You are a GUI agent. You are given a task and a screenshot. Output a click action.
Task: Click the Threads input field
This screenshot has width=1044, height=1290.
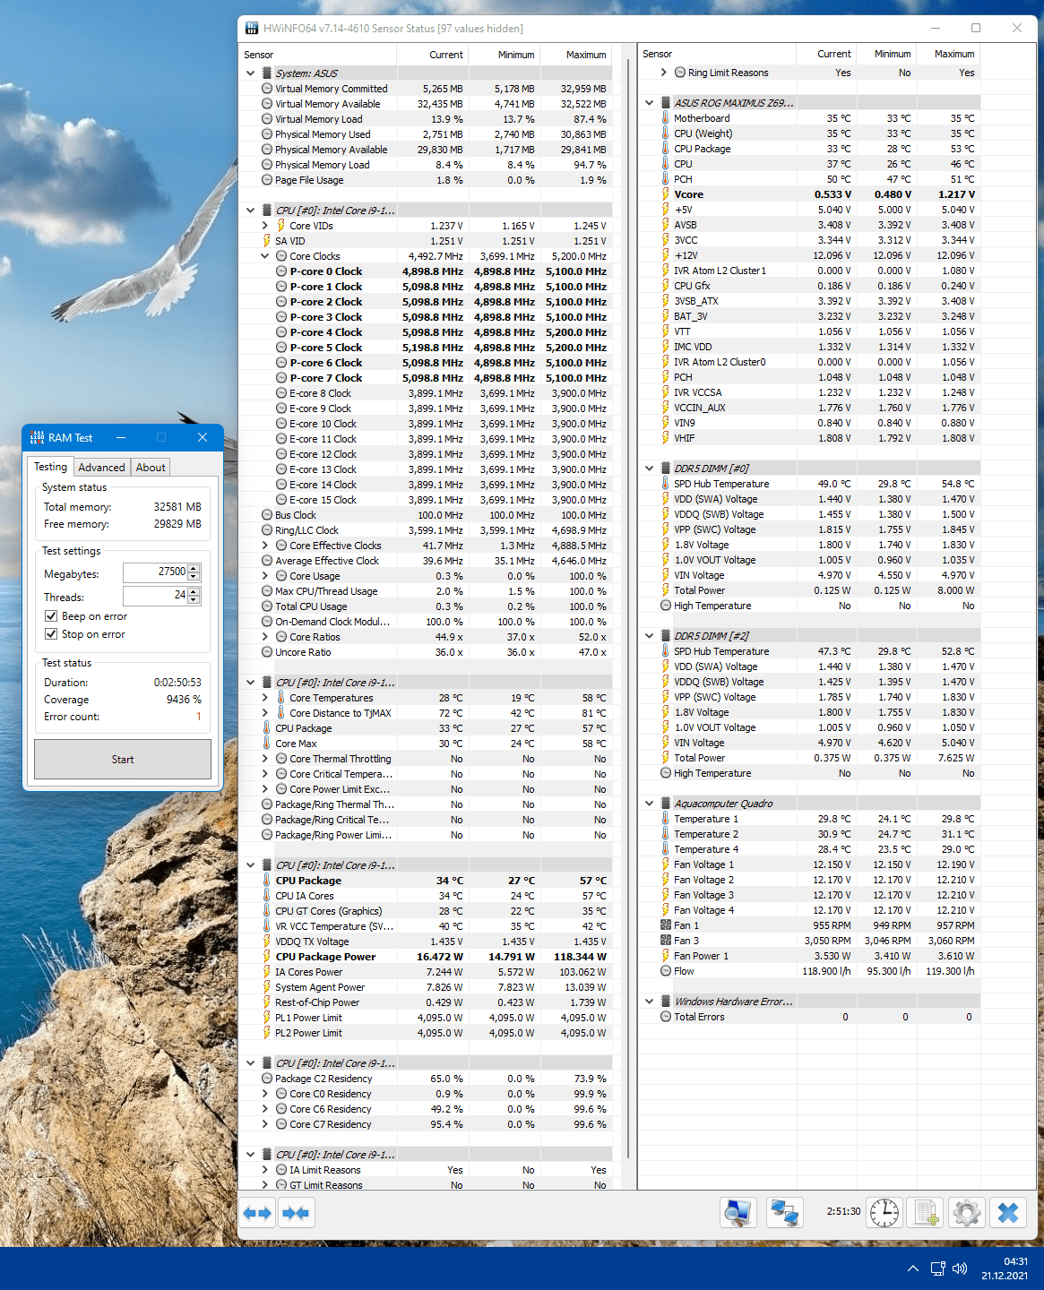click(x=155, y=596)
